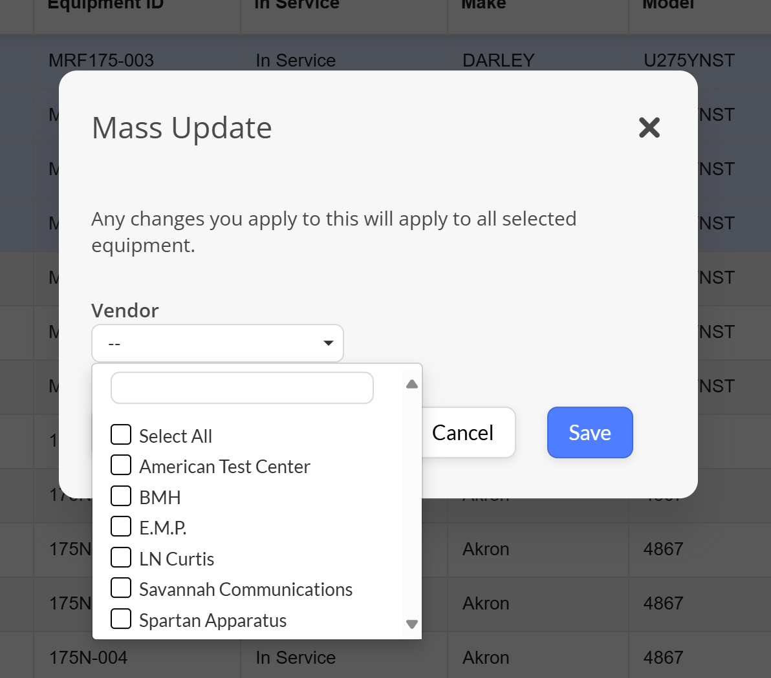The width and height of the screenshot is (771, 678).
Task: Check the BMH vendor checkbox
Action: [x=121, y=496]
